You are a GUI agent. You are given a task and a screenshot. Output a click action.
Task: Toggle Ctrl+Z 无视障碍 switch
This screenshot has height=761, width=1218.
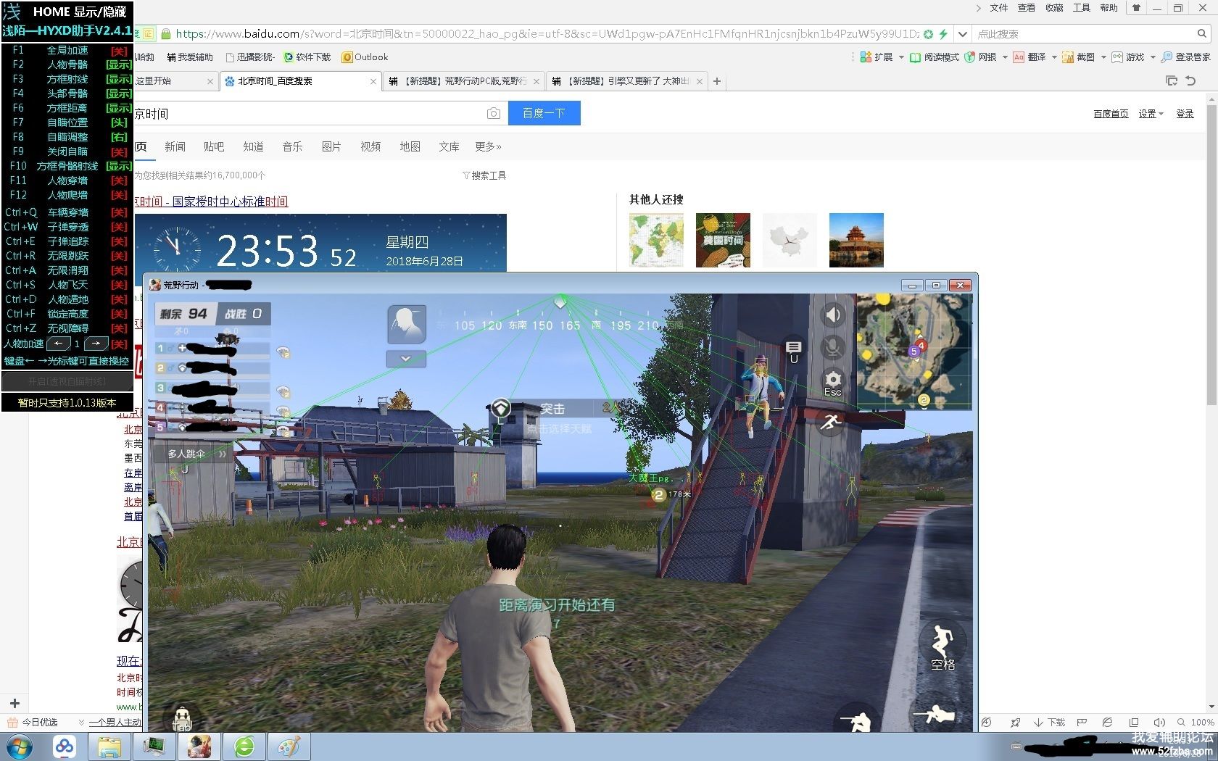point(119,328)
